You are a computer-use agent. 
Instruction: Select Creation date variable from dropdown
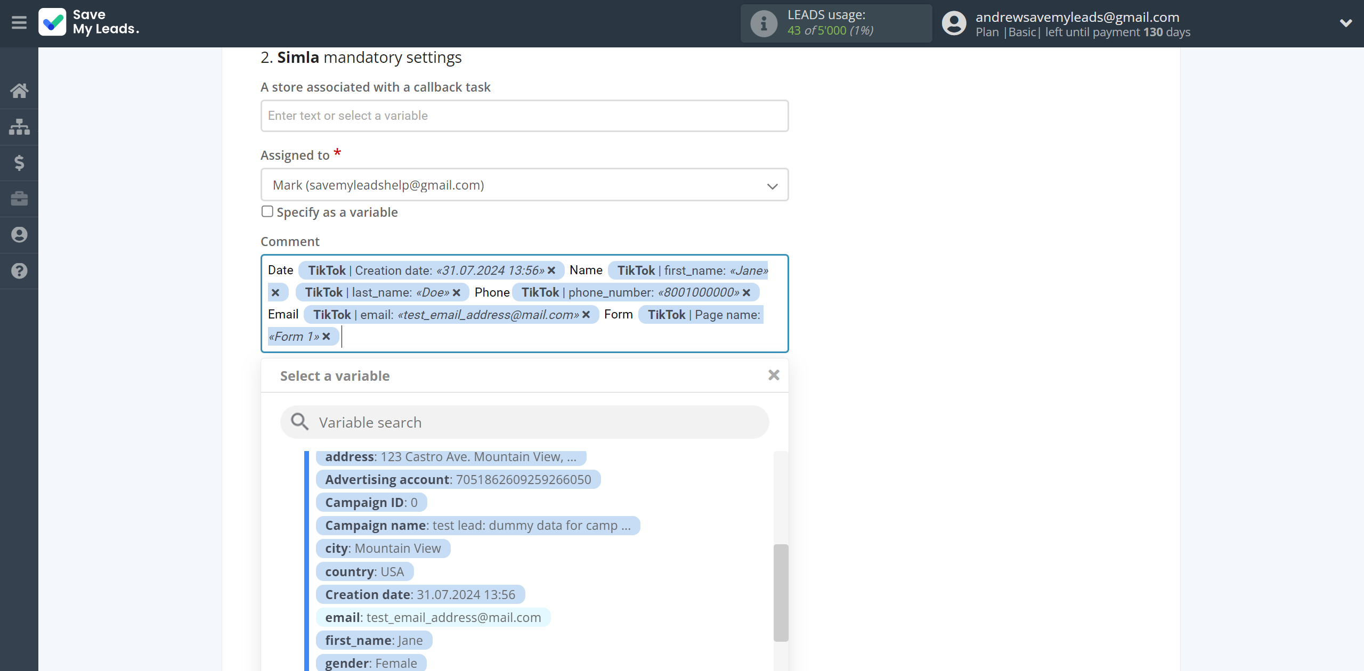[x=421, y=594]
